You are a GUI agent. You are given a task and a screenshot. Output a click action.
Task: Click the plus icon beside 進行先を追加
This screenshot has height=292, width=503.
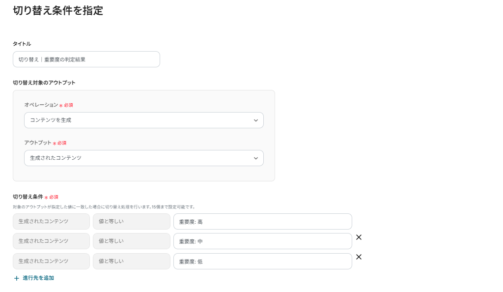click(16, 278)
